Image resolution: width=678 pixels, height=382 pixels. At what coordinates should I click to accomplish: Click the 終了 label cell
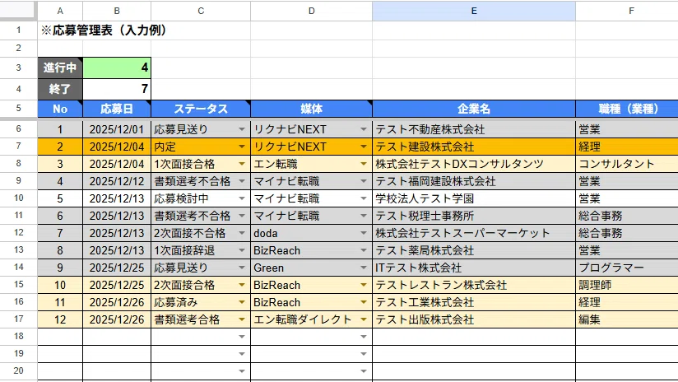[x=60, y=89]
